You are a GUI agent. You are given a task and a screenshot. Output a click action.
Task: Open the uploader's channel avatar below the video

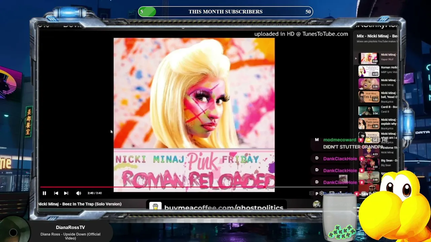click(x=317, y=204)
